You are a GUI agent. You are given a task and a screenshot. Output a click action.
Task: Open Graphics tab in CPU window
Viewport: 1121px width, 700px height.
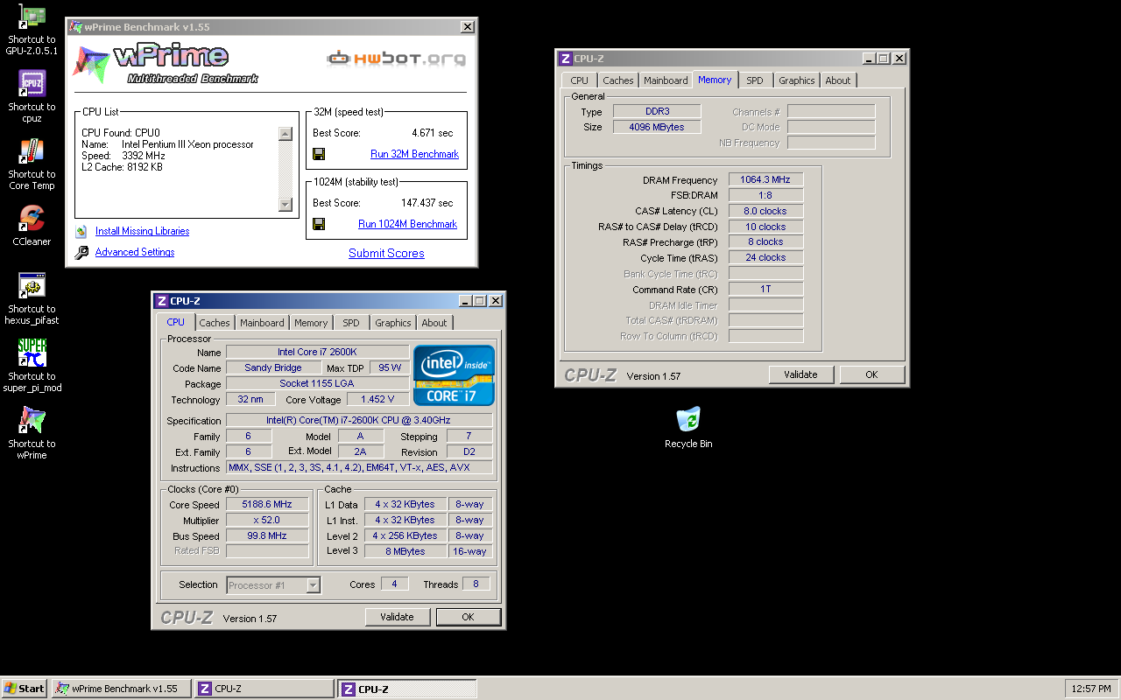[x=393, y=323]
